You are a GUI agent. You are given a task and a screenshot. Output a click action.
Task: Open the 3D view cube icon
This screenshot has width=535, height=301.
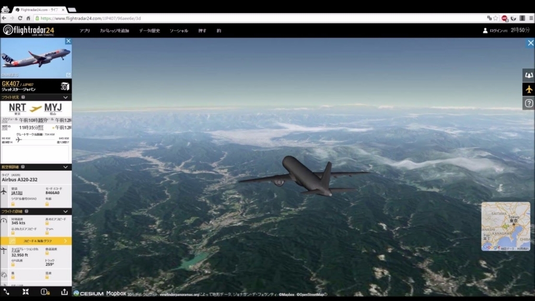click(x=65, y=86)
